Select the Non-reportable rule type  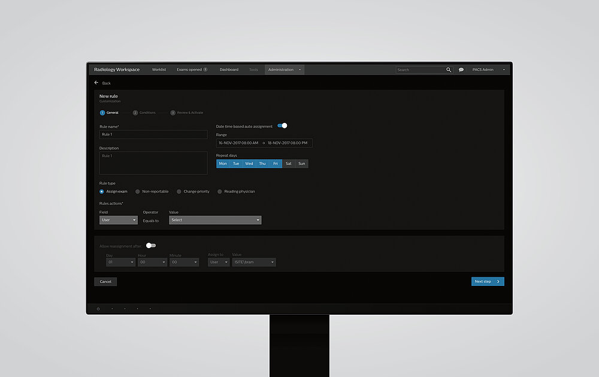138,191
